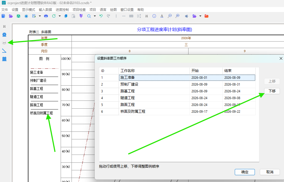Click the sidebar blue round dial icon
Image resolution: width=284 pixels, height=182 pixels.
pyautogui.click(x=4, y=34)
